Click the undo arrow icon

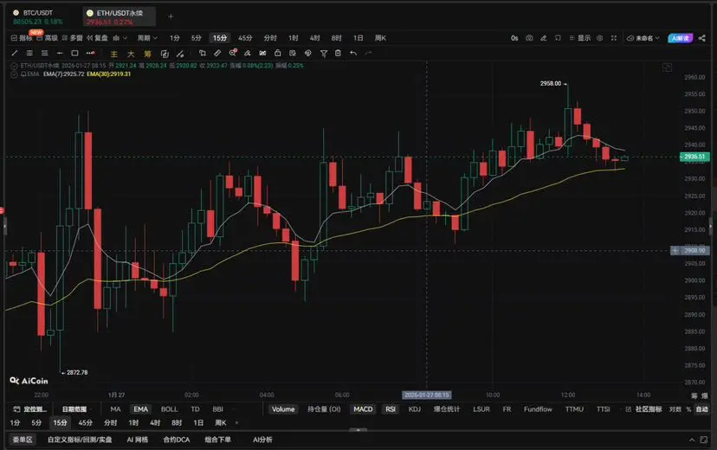point(353,54)
